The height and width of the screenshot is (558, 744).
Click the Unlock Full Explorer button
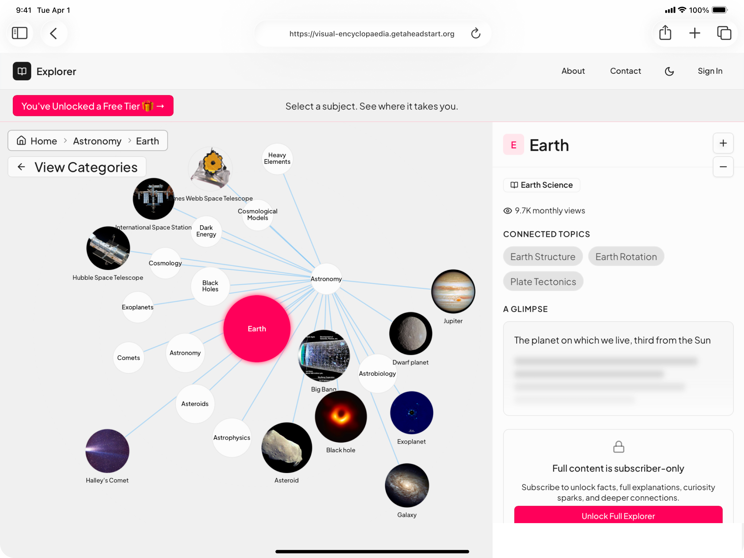(618, 515)
